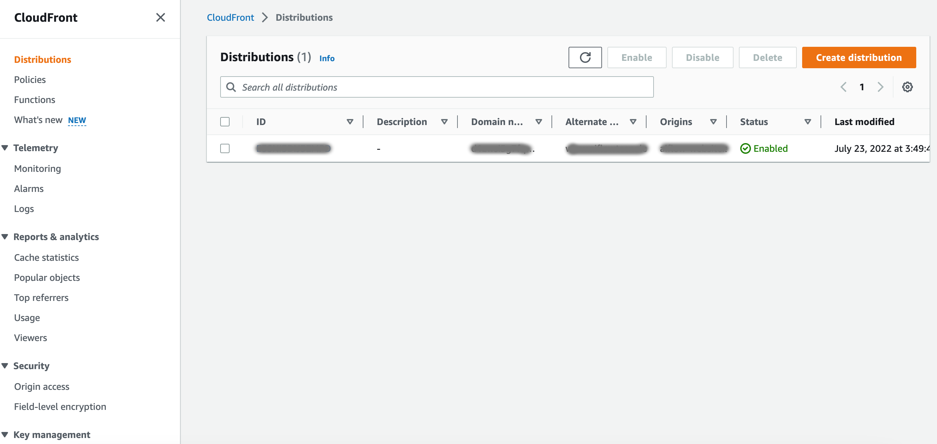Click the refresh distributions icon button
The image size is (937, 444).
pos(585,58)
